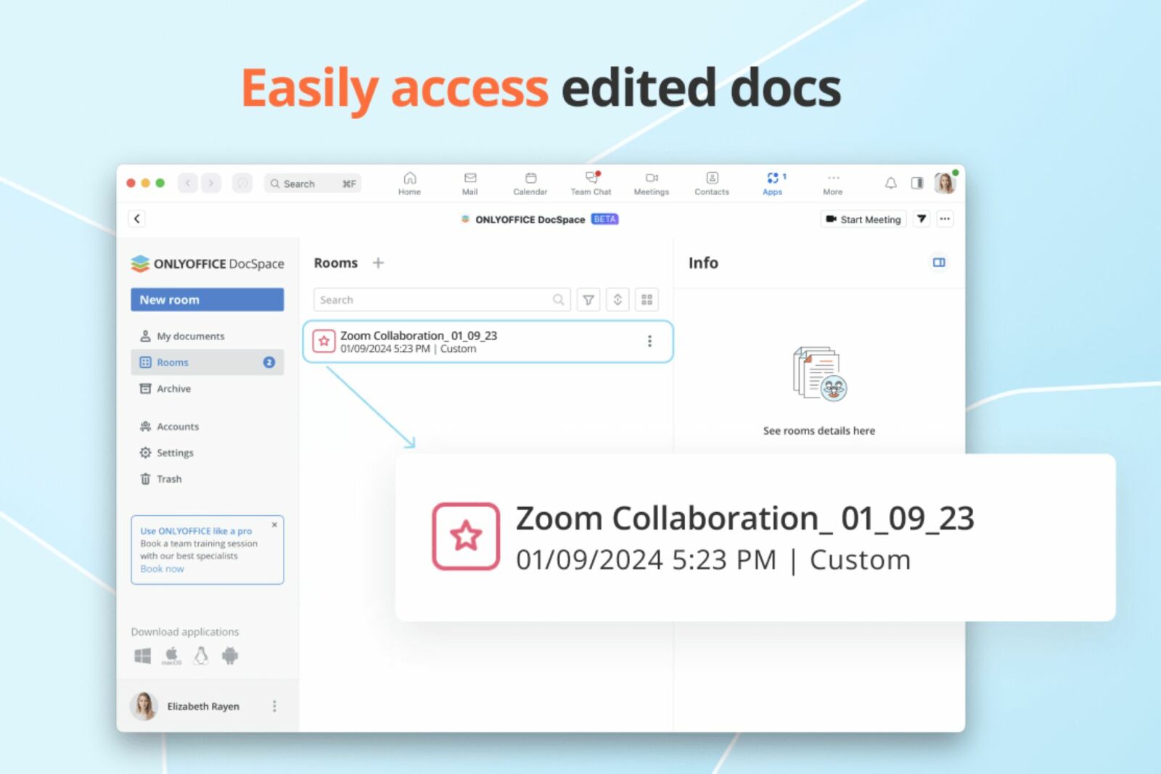Open the Mail tab
The height and width of the screenshot is (774, 1161).
coord(470,184)
